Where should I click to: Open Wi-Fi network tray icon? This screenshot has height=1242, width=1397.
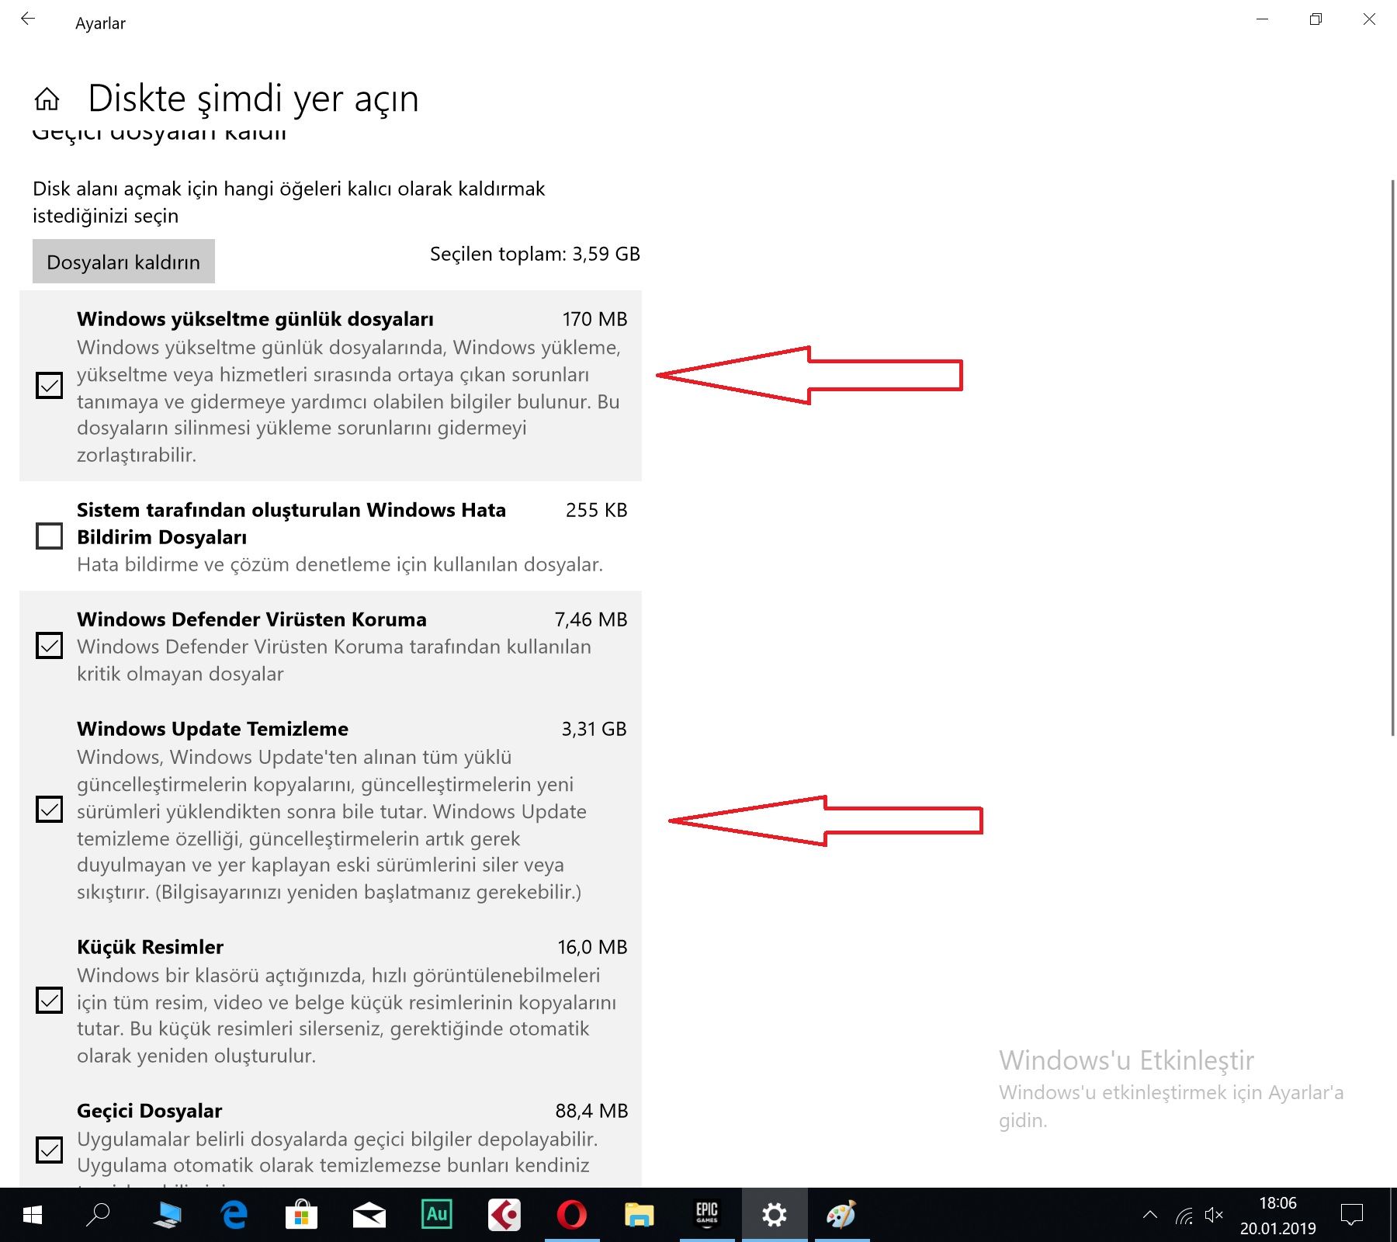[1184, 1216]
